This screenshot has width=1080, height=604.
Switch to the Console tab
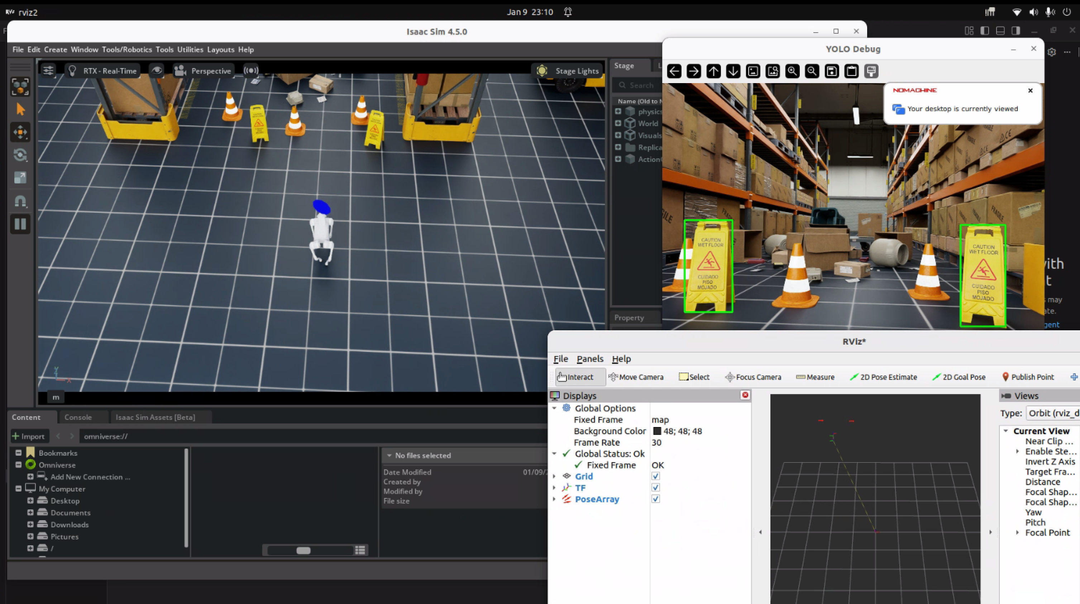coord(78,417)
